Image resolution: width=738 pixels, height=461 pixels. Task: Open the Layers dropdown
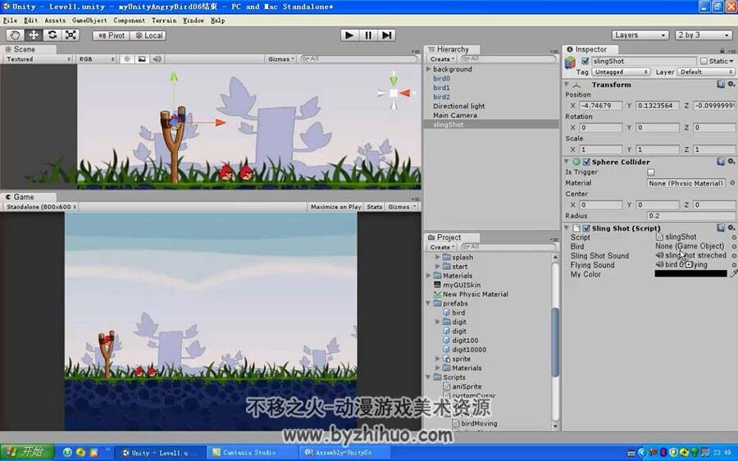tap(640, 35)
